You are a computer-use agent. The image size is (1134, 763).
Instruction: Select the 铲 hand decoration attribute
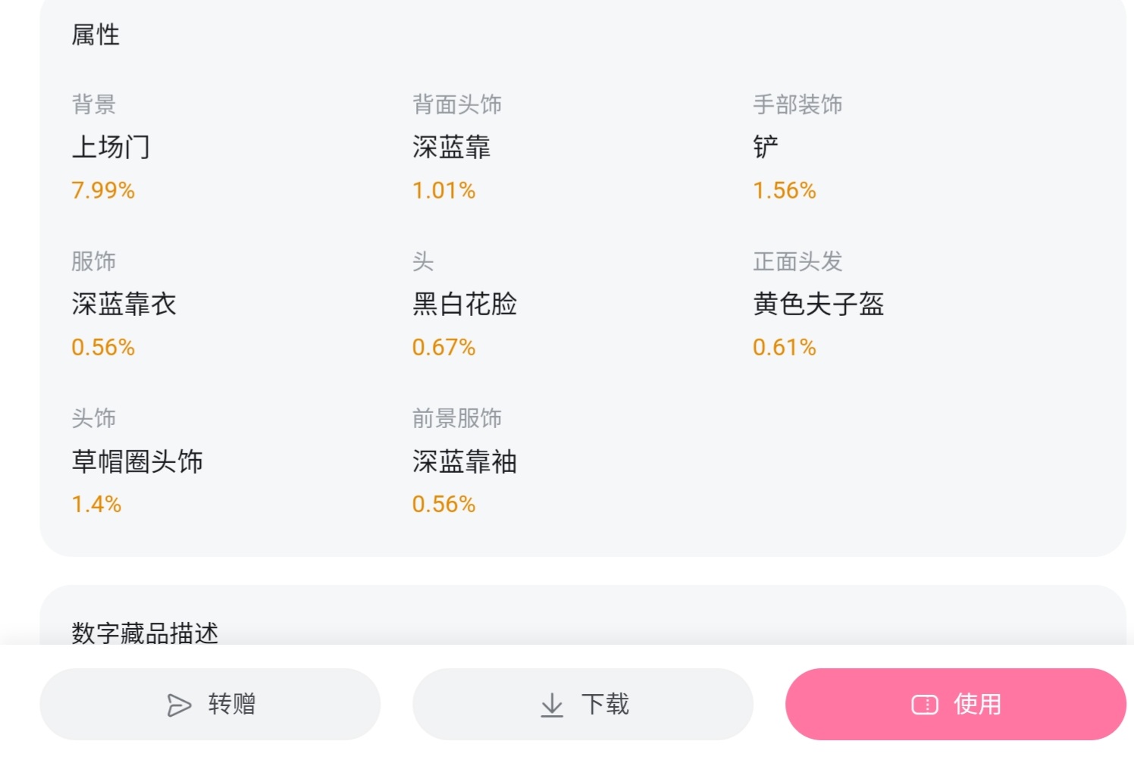point(766,147)
